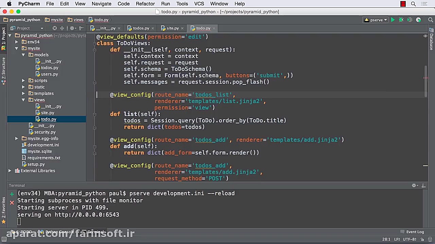Open the Apple menu
This screenshot has height=244, width=435.
pos(9,4)
